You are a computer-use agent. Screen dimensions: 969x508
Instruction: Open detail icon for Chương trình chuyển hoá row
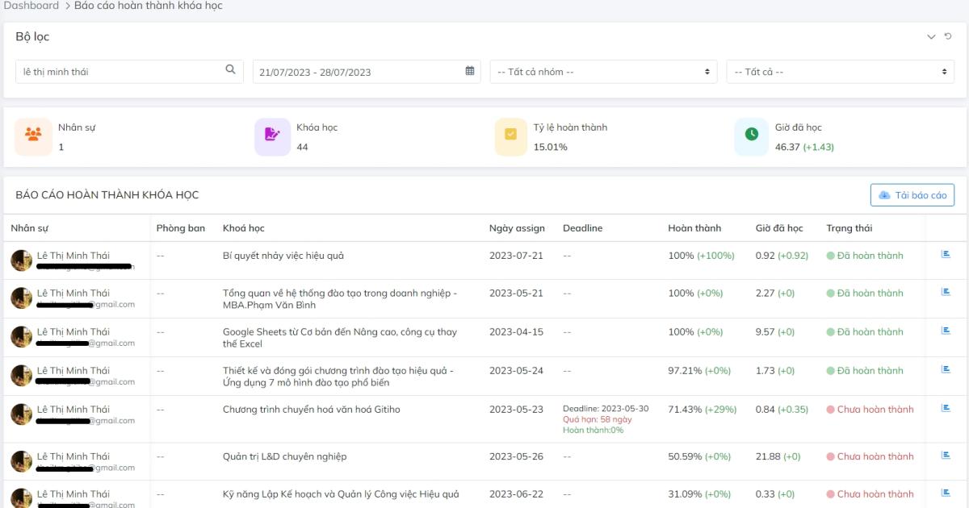[x=946, y=408]
